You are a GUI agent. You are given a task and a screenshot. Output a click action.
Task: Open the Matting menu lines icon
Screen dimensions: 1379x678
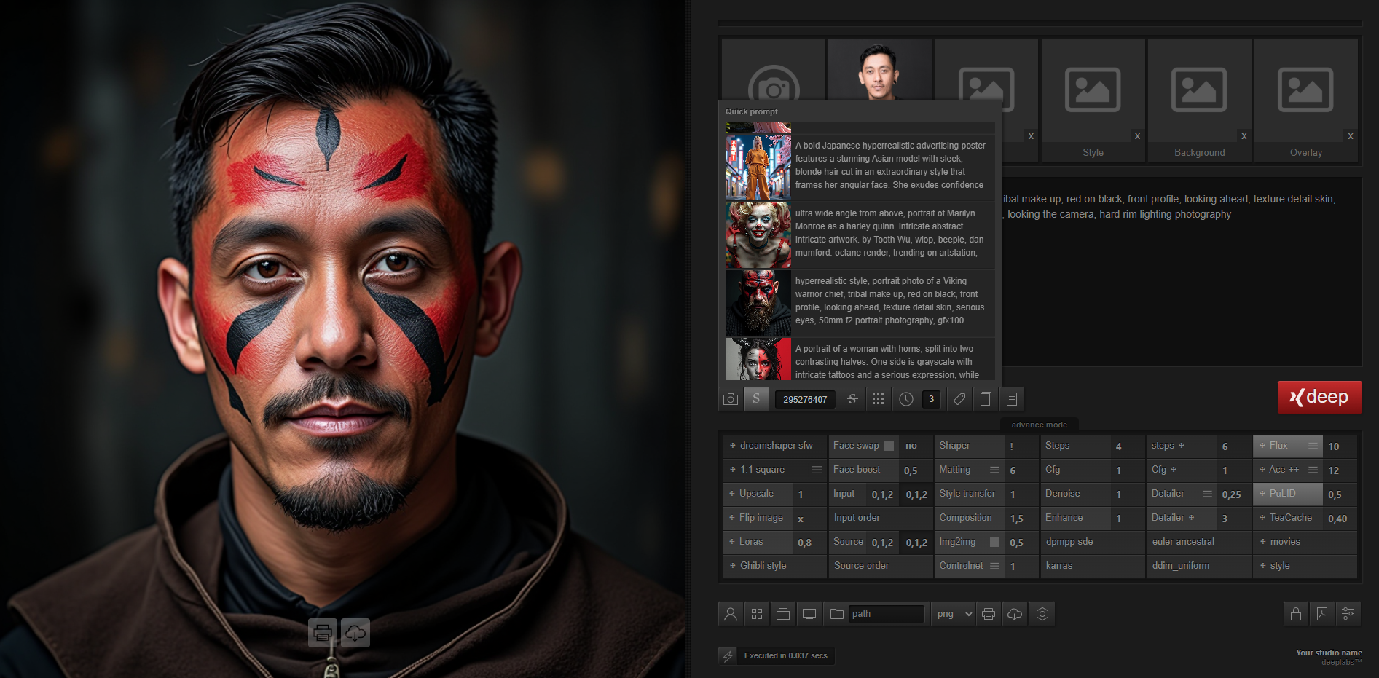point(994,470)
